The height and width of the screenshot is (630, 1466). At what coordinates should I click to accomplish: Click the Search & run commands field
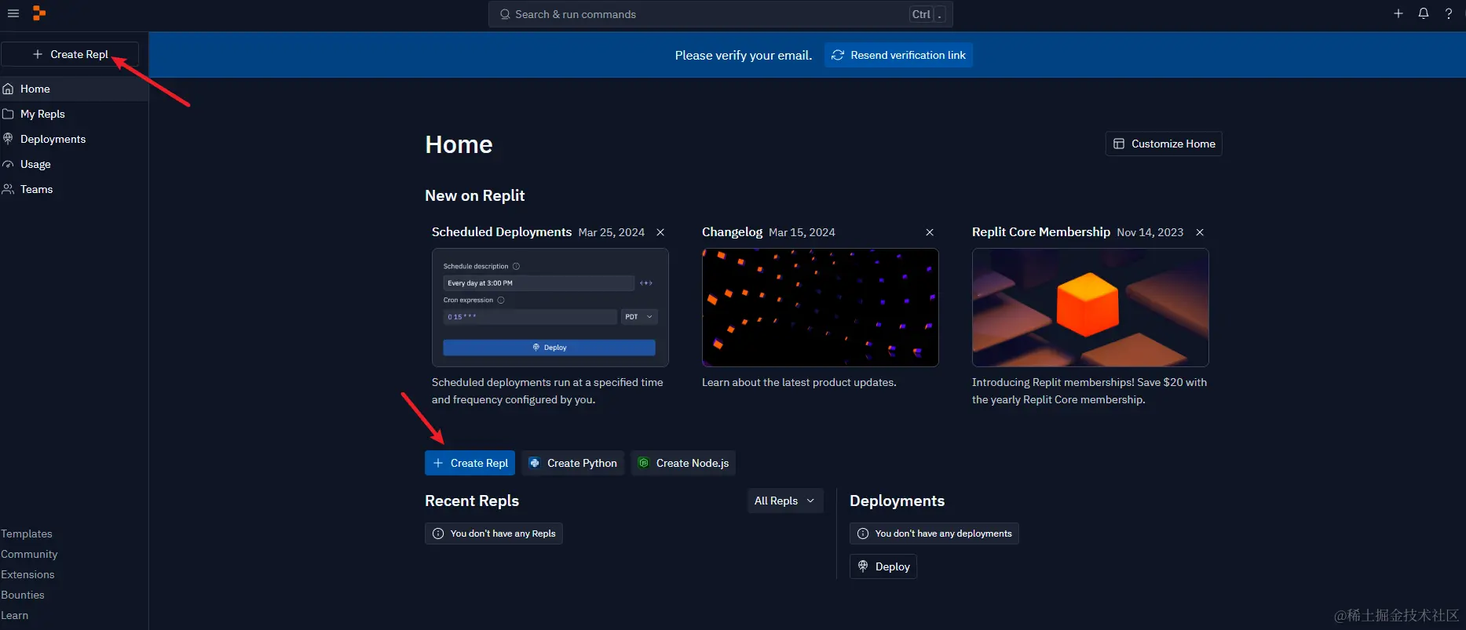click(x=720, y=14)
